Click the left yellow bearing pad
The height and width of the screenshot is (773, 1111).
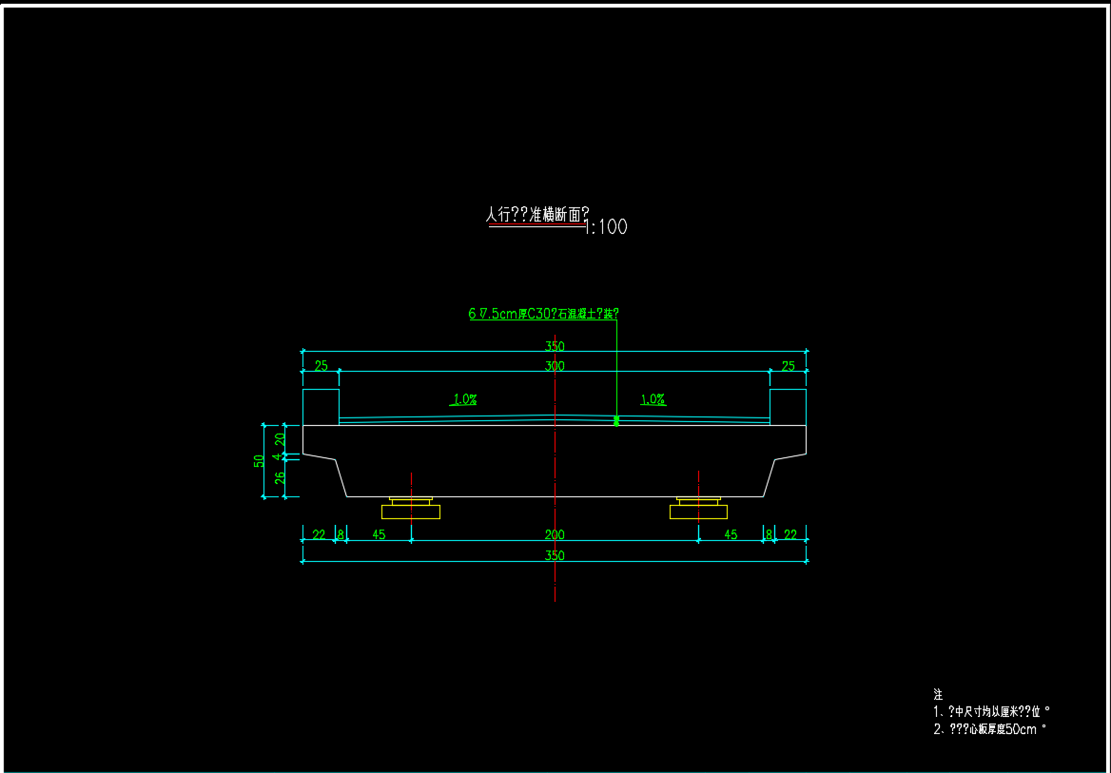(x=411, y=511)
